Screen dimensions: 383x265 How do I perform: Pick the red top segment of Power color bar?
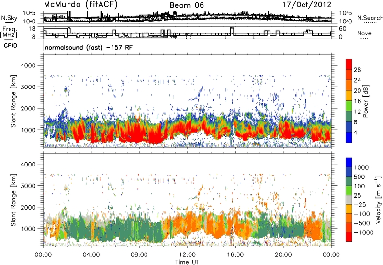point(349,65)
